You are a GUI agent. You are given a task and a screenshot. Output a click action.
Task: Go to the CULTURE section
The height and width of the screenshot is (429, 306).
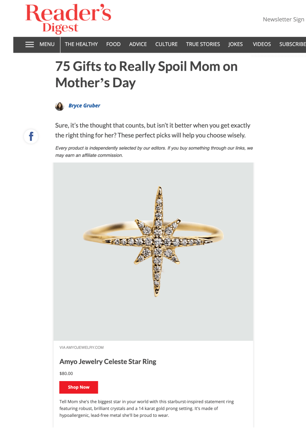point(166,44)
